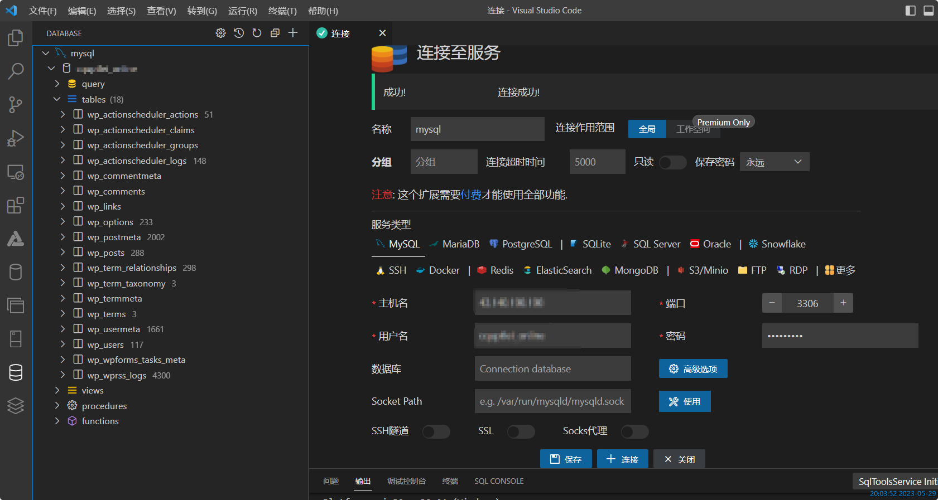The height and width of the screenshot is (500, 938).
Task: Select Oracle service type
Action: tap(710, 244)
